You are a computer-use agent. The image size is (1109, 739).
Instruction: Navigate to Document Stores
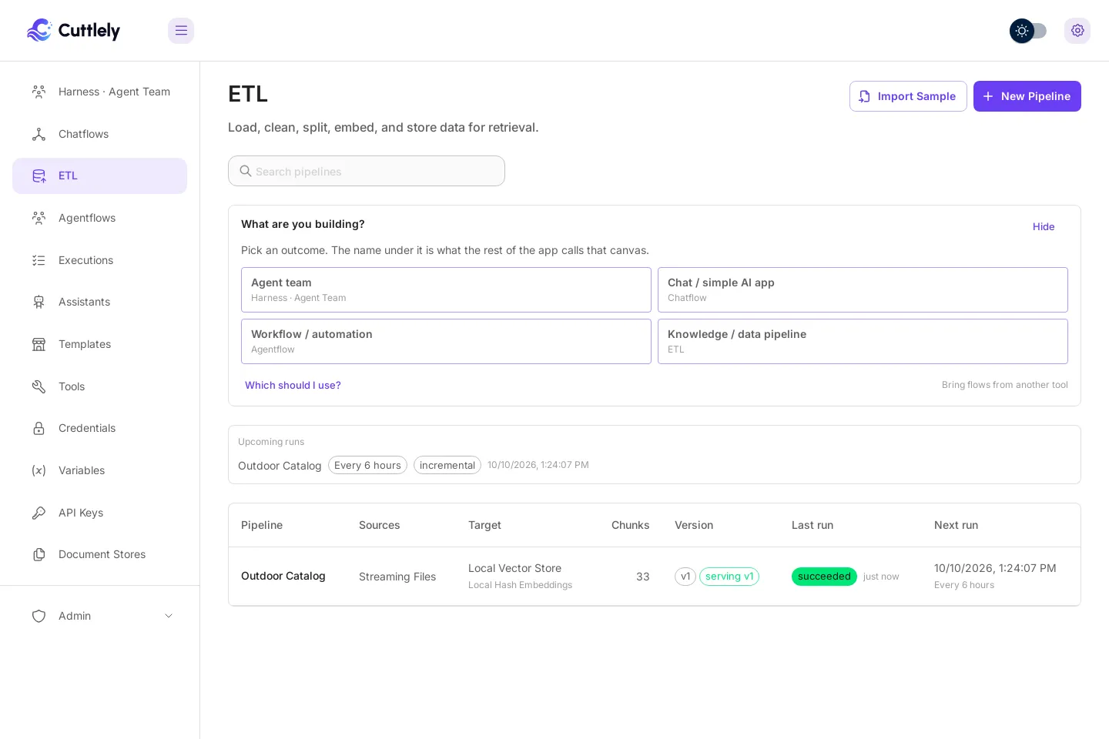point(99,554)
